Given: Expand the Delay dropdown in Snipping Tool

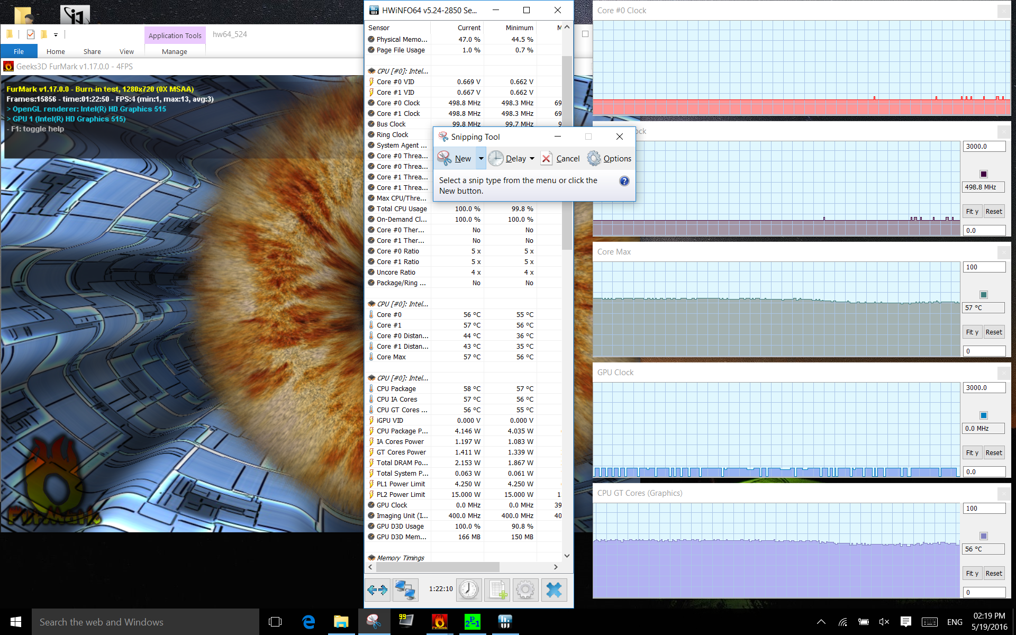Looking at the screenshot, I should [532, 158].
